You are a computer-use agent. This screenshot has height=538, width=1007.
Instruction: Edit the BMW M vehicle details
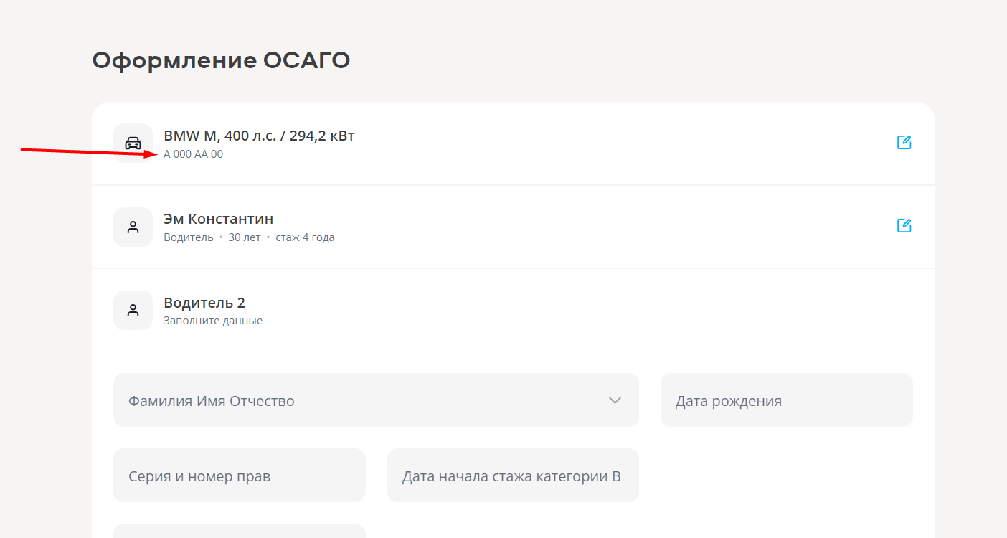pos(904,142)
